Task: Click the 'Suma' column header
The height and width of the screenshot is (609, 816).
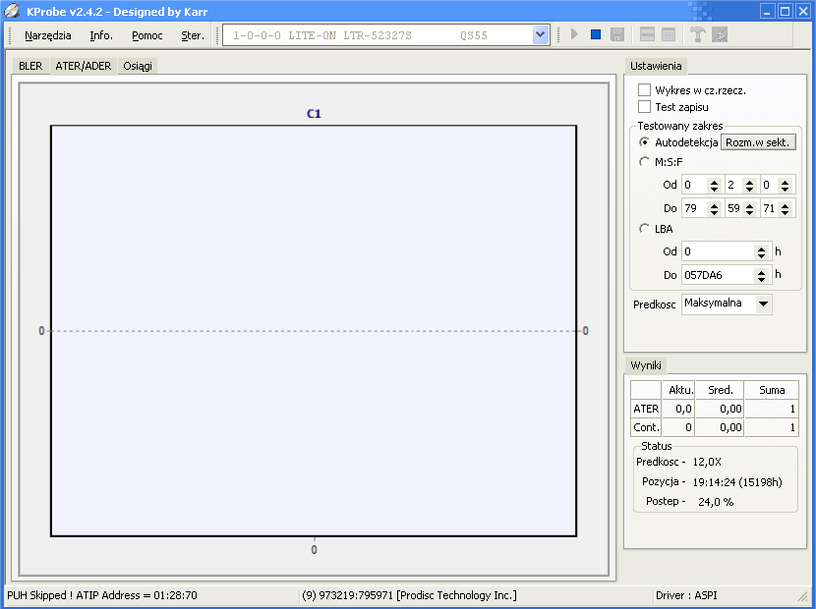Action: click(x=772, y=390)
